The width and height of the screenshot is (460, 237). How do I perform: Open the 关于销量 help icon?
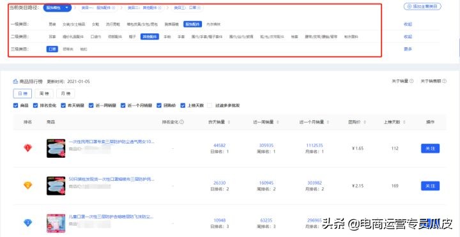click(411, 81)
